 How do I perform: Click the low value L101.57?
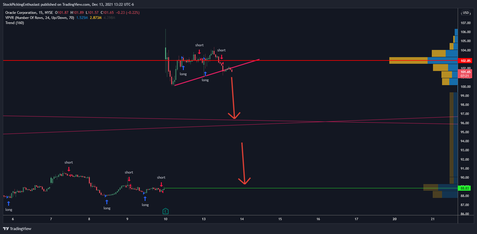click(x=92, y=13)
